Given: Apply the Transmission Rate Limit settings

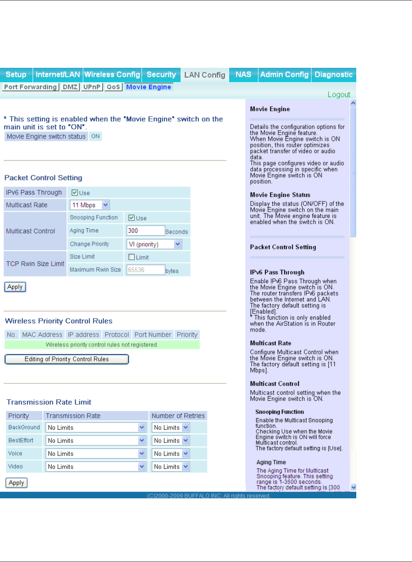Looking at the screenshot, I should coord(17,483).
